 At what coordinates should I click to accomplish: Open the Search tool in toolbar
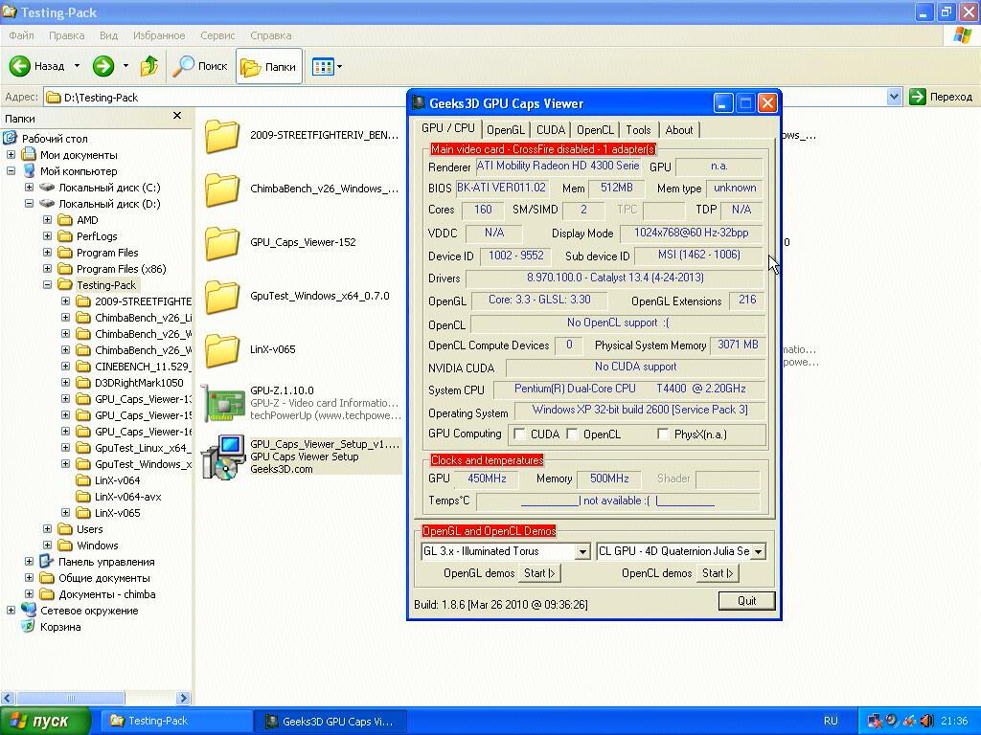pyautogui.click(x=199, y=66)
